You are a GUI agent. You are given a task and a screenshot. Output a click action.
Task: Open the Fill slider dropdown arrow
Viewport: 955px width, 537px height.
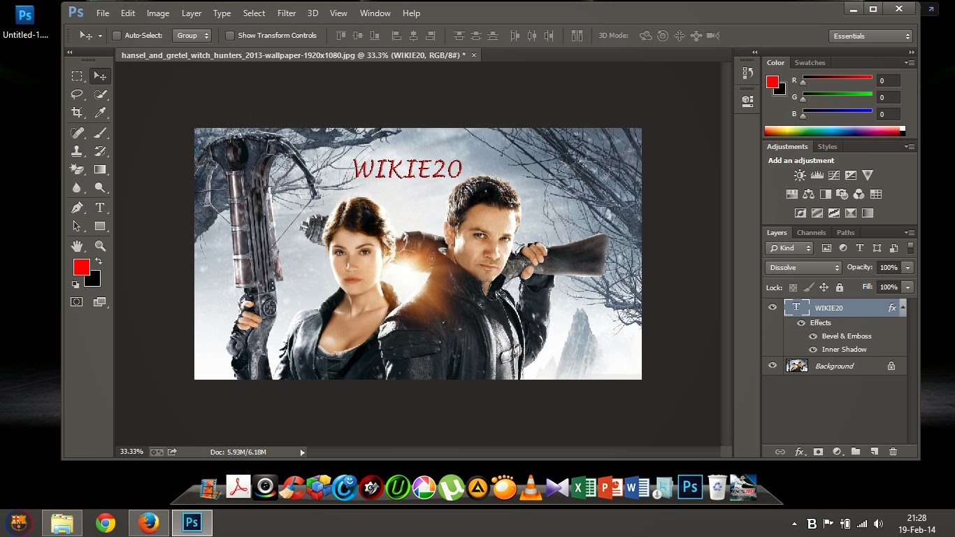pos(907,287)
